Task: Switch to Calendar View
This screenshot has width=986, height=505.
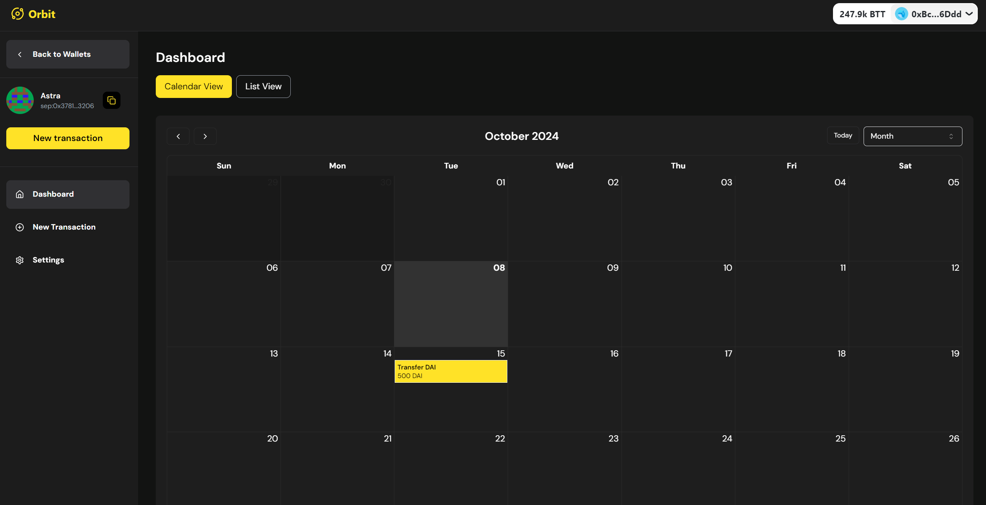Action: [193, 87]
